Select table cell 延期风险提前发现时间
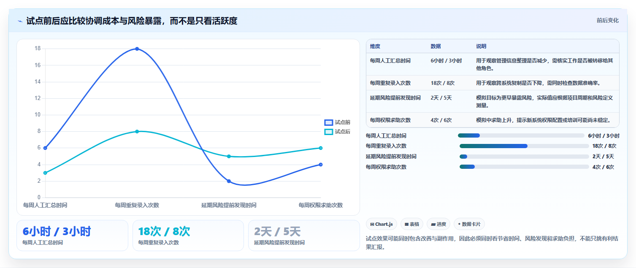Viewport: 636px width, 268px height. pos(395,98)
